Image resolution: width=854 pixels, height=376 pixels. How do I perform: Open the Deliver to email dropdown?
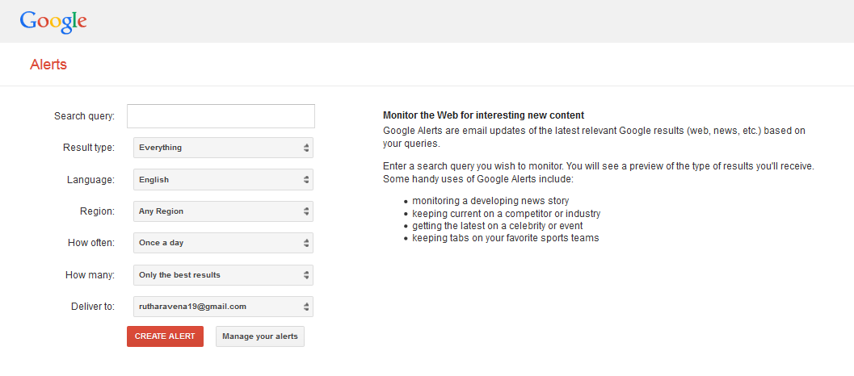coord(223,307)
